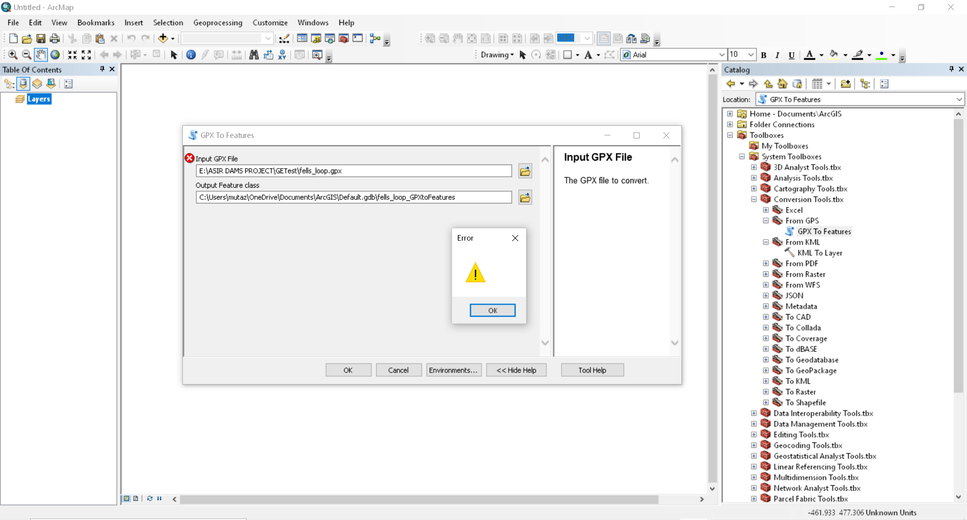Browse for the Output Feature class location
This screenshot has width=967, height=520.
click(525, 197)
